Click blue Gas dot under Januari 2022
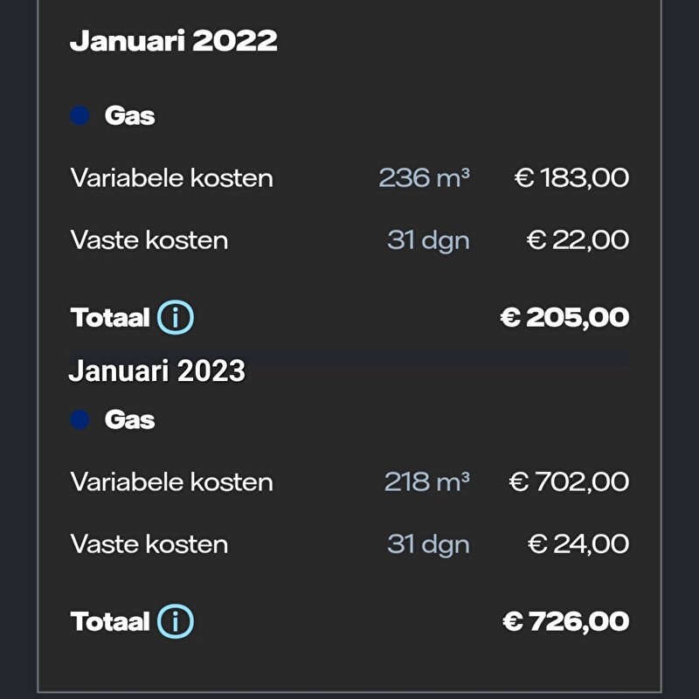The image size is (699, 699). coord(80,115)
